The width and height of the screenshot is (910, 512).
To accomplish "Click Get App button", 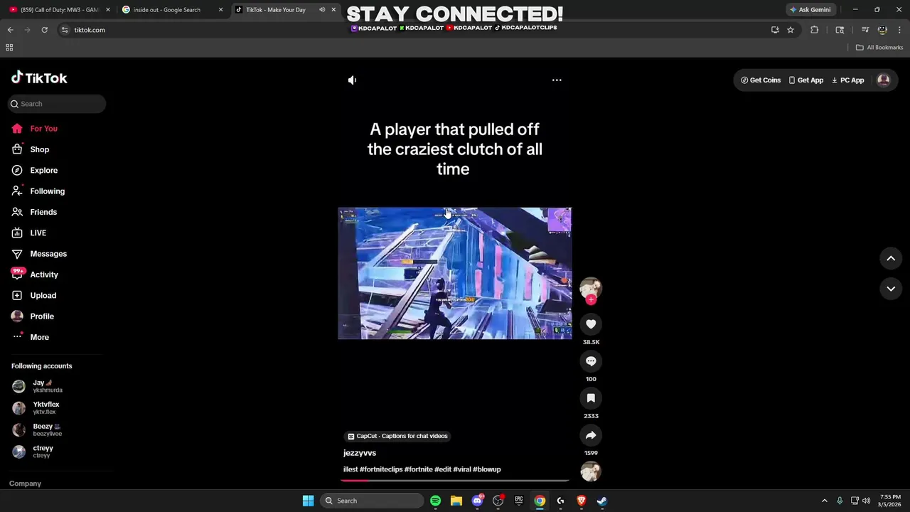I will [x=805, y=80].
